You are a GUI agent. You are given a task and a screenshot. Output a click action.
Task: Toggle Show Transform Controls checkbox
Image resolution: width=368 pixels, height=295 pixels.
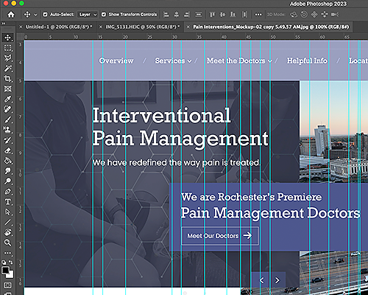104,15
